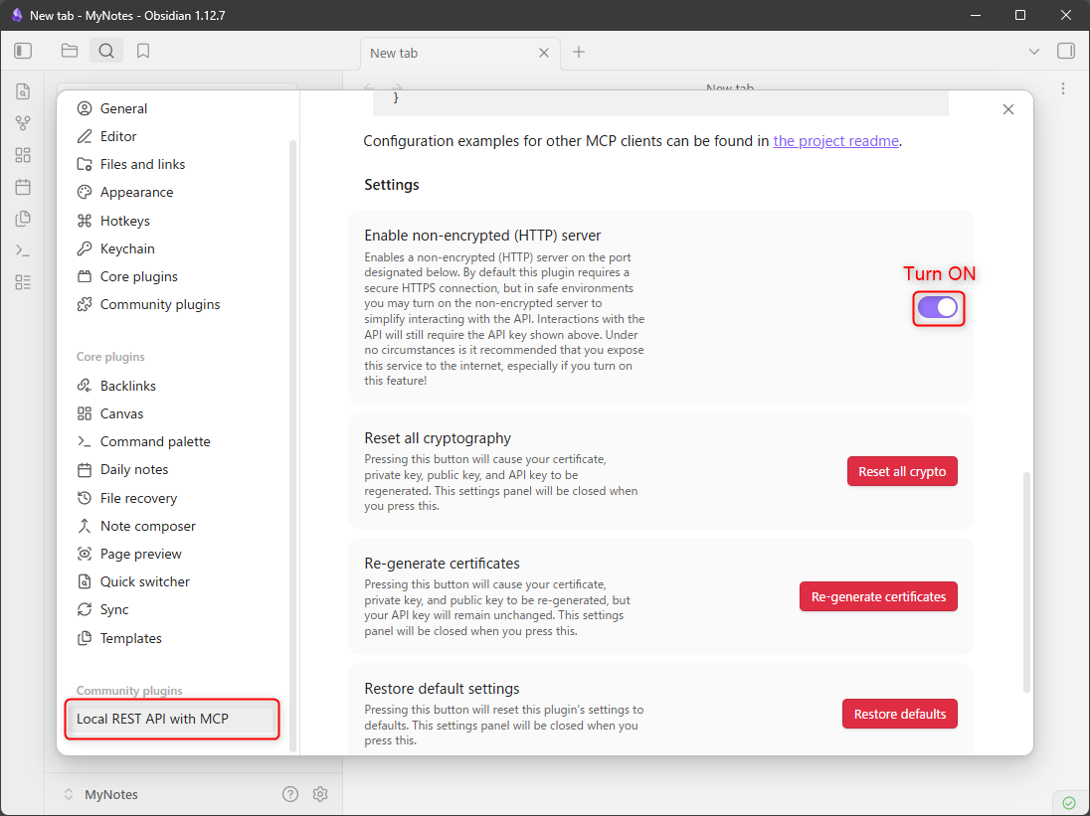Open the file explorer folder icon

[x=69, y=51]
